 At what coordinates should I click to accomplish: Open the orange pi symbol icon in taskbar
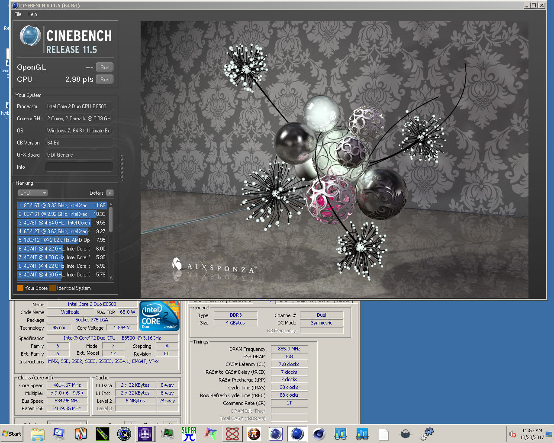254,434
